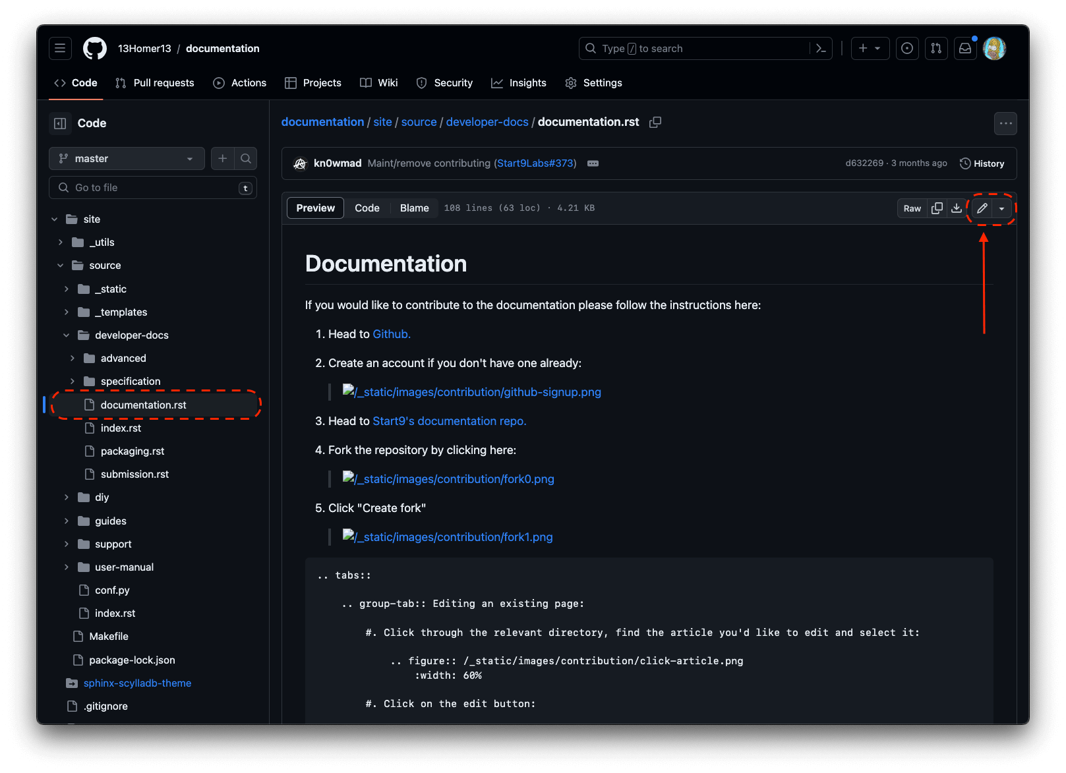Image resolution: width=1066 pixels, height=773 pixels.
Task: Go to the Insights tab
Action: (x=519, y=83)
